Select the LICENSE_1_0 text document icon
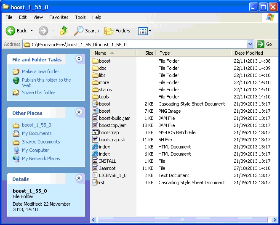 [95, 175]
